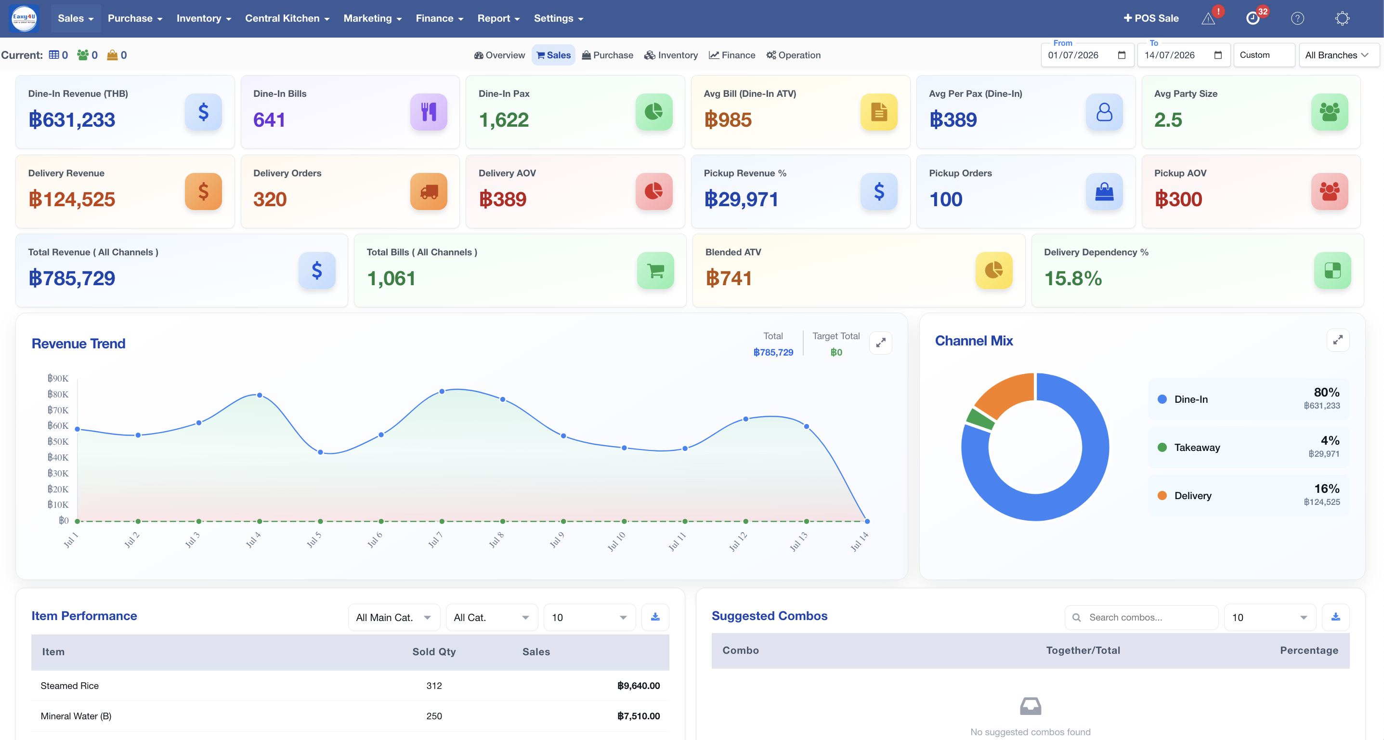Open the Sales menu in navbar

(x=76, y=18)
